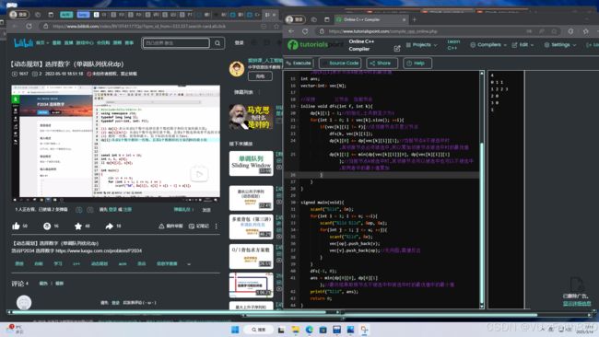The image size is (599, 337).
Task: Sort comments by newest
Action: (60, 284)
